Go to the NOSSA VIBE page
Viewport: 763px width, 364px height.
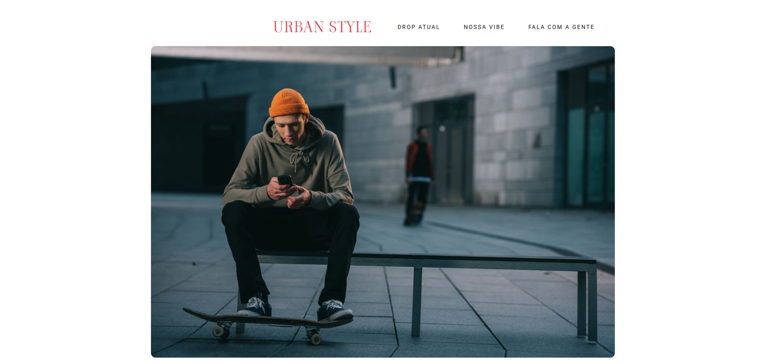coord(484,27)
